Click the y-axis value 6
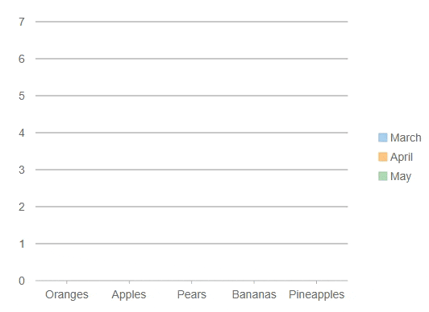Viewport: 429px width, 312px height. pyautogui.click(x=22, y=59)
